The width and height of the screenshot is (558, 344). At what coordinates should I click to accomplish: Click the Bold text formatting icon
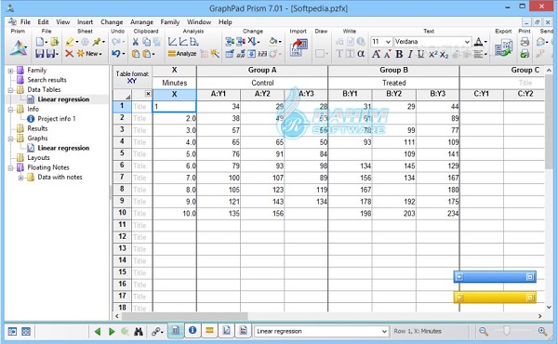(x=399, y=54)
